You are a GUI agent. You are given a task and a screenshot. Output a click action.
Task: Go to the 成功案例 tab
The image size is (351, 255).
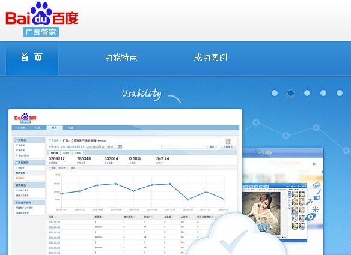tap(210, 58)
